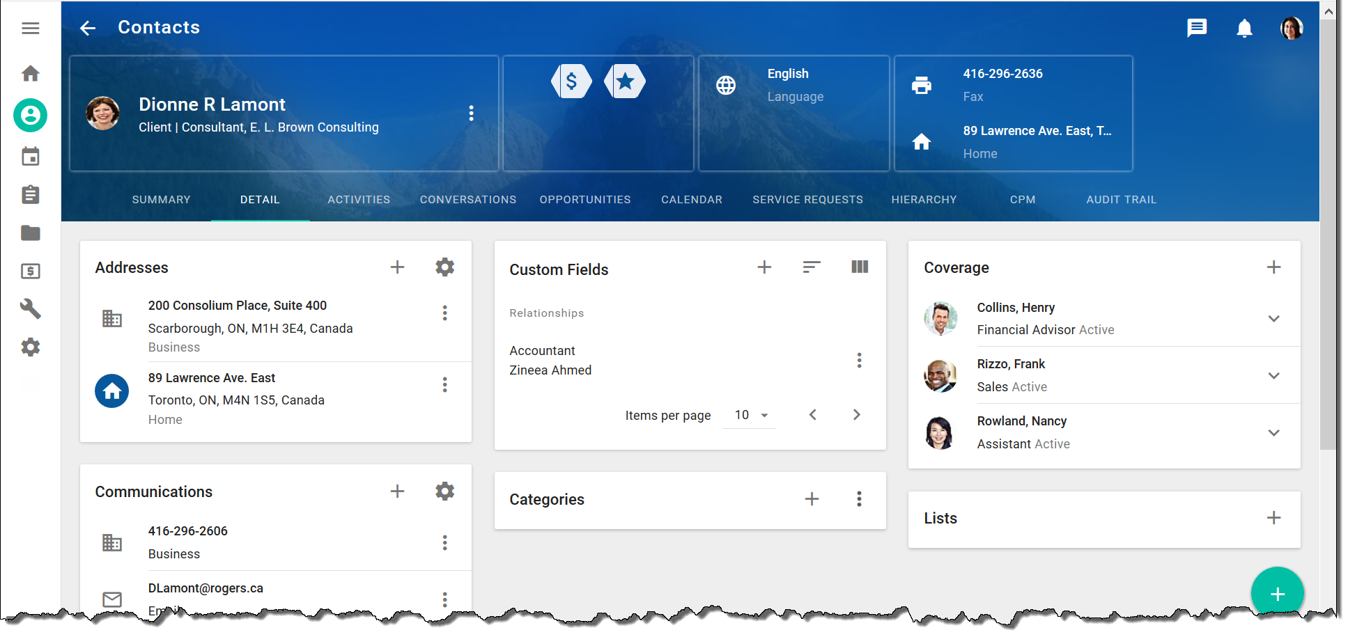Open the Audit Trail tab
This screenshot has height=637, width=1348.
(x=1120, y=200)
